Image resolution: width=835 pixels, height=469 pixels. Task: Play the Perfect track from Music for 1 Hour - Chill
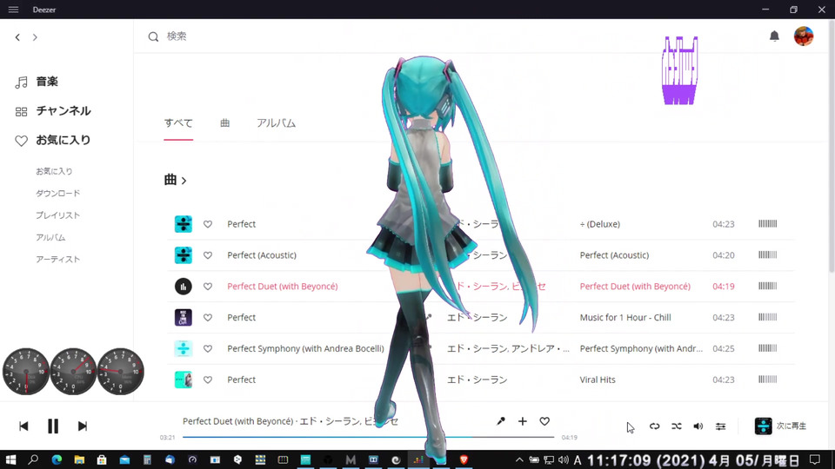184,318
